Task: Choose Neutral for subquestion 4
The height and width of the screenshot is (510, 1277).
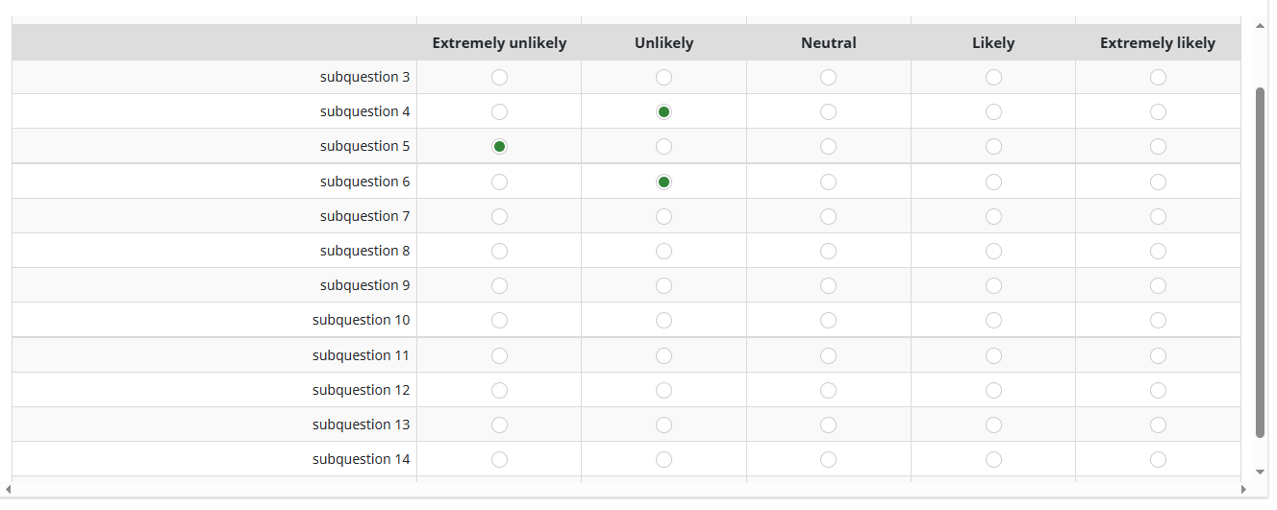Action: [x=828, y=112]
